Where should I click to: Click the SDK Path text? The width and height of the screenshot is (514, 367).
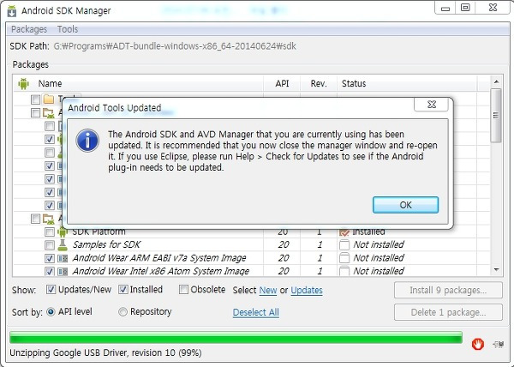point(175,46)
